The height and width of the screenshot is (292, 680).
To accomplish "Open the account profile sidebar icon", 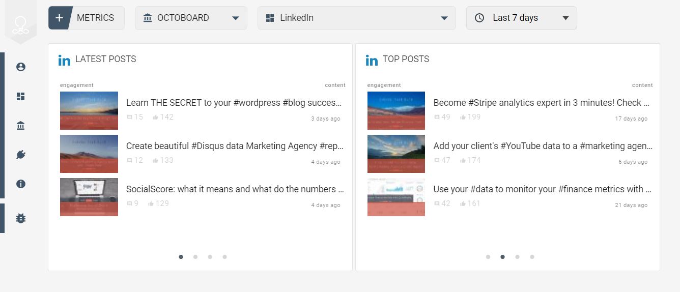I will coord(21,67).
